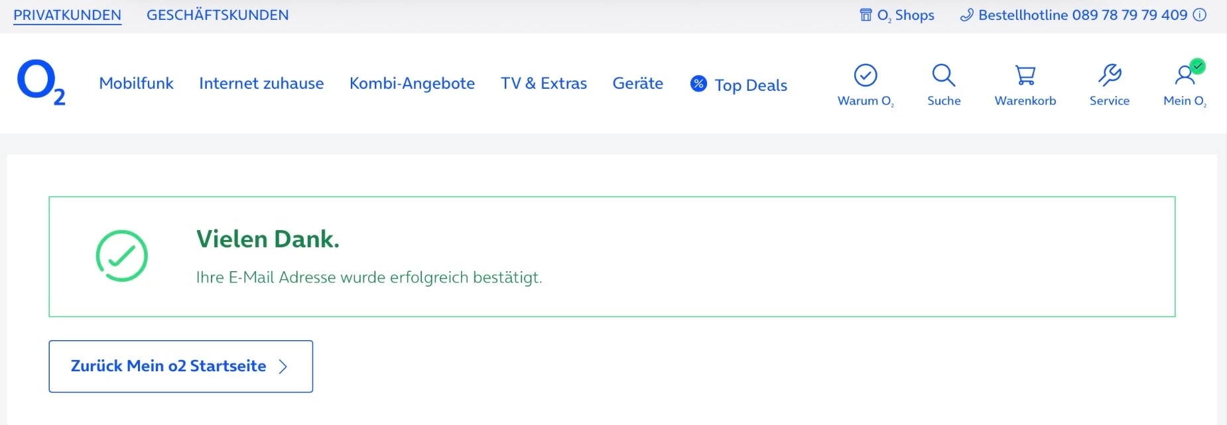
Task: Click the phone icon before Bestellhotline
Action: pos(967,15)
